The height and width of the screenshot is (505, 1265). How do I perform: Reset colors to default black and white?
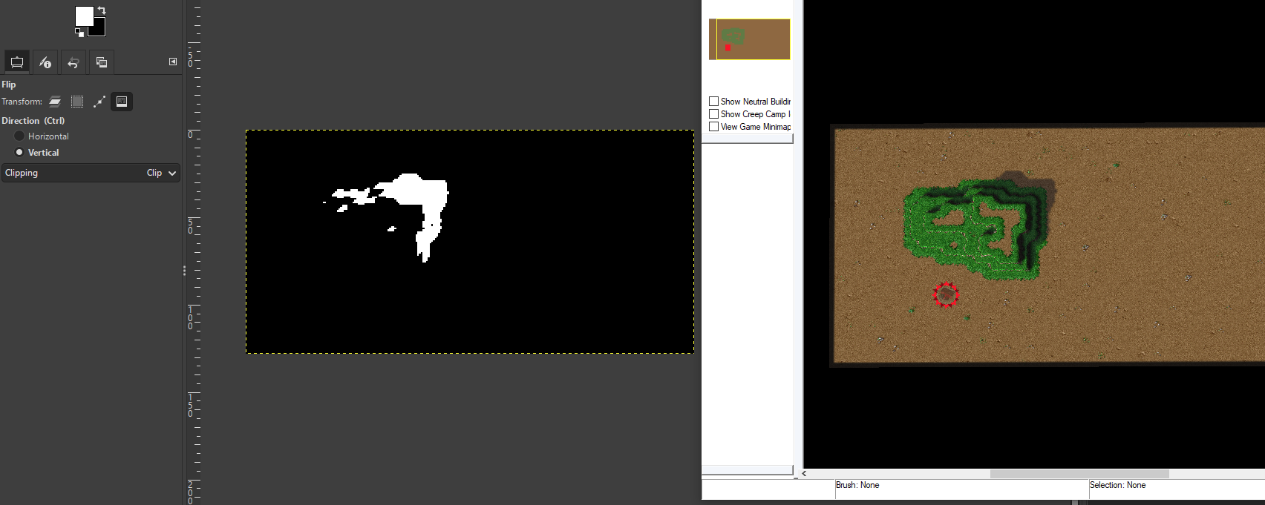(79, 32)
